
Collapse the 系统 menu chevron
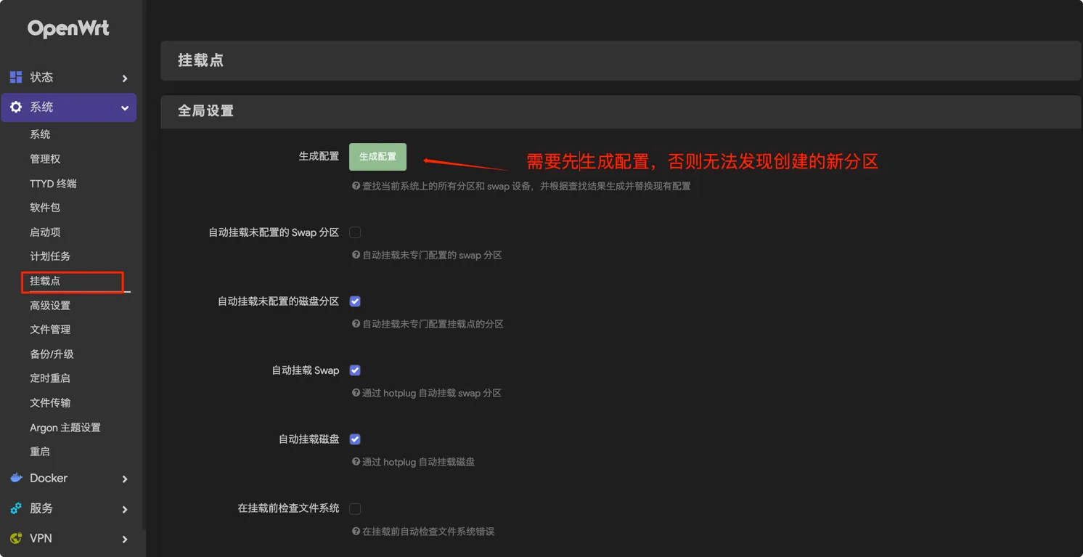pos(125,108)
